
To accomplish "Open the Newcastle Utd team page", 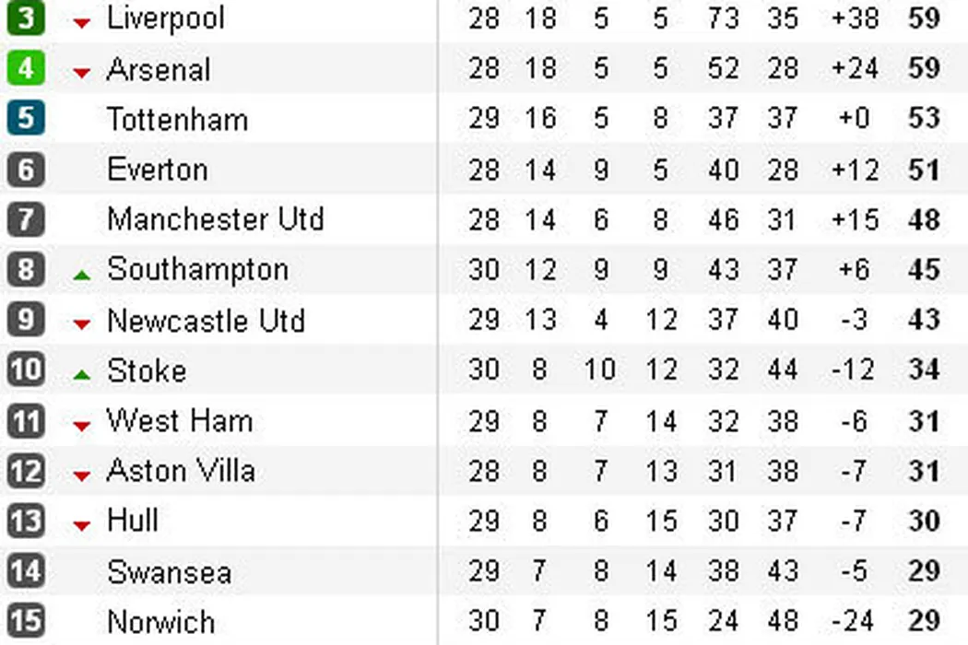I will click(206, 321).
